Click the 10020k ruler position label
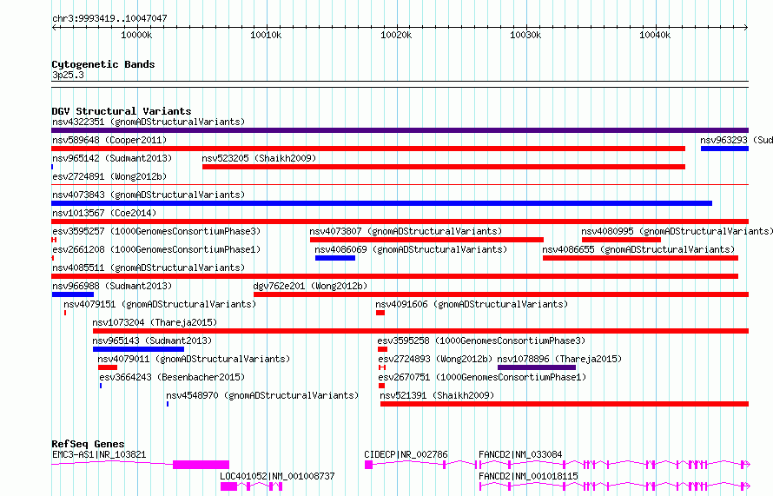The width and height of the screenshot is (773, 496). pyautogui.click(x=396, y=35)
